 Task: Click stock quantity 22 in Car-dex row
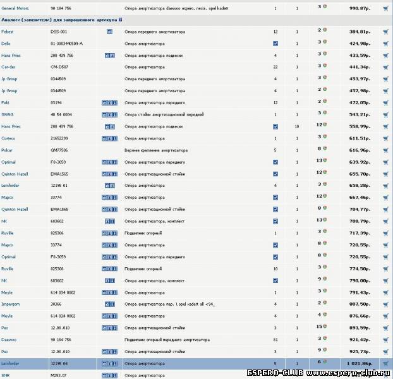tap(275, 67)
